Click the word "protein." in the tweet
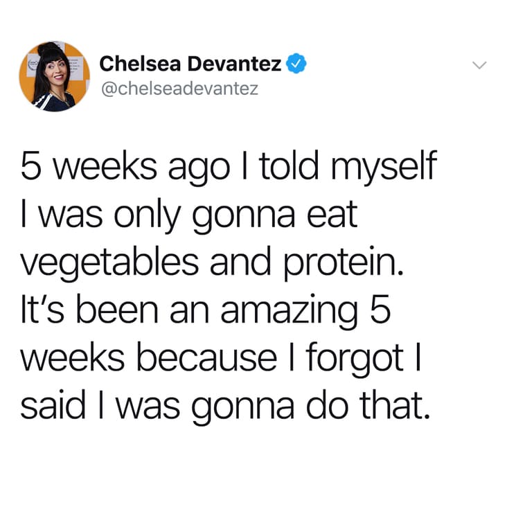This screenshot has height=507, width=507. pos(344,263)
